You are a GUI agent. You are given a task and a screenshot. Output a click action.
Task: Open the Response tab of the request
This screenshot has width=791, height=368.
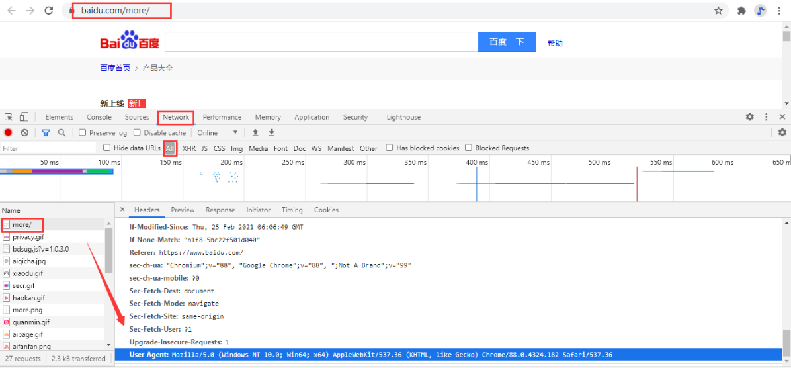click(220, 210)
